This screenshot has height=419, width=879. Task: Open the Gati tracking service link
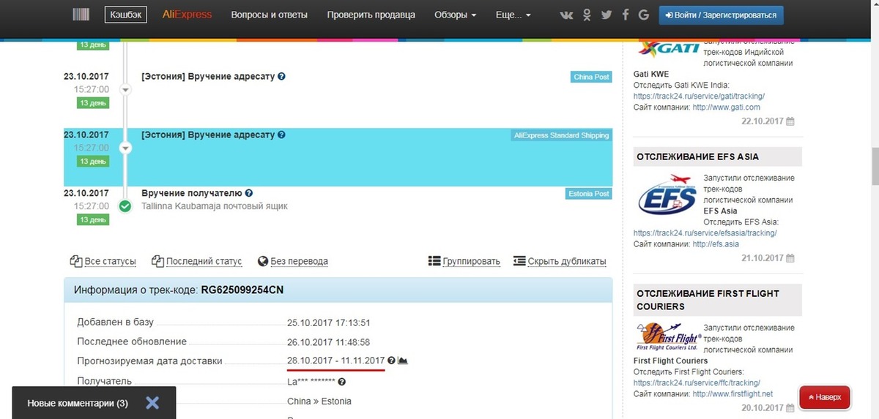(699, 96)
